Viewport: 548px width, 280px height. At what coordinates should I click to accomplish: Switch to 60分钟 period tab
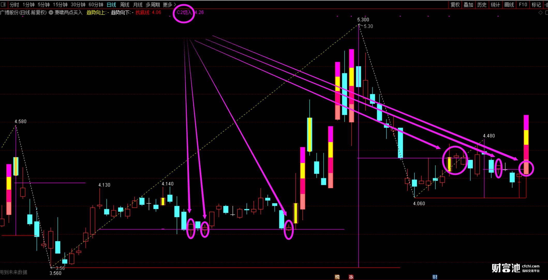coord(96,5)
